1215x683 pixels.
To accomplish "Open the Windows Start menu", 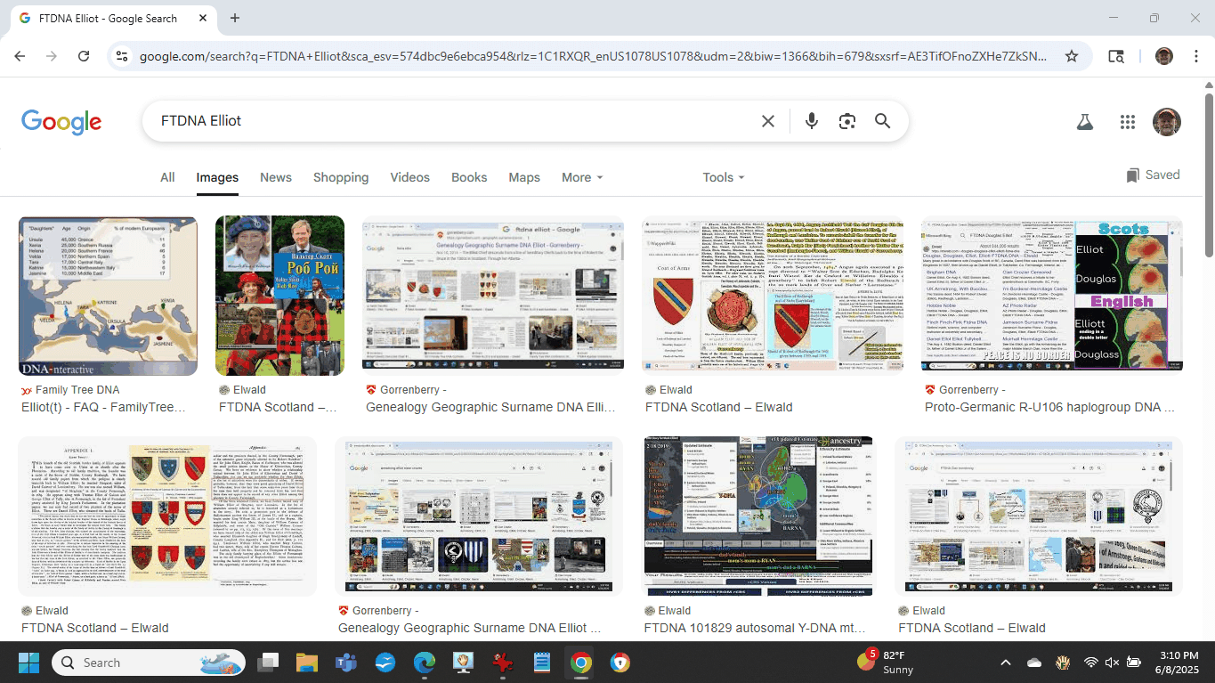I will click(28, 663).
